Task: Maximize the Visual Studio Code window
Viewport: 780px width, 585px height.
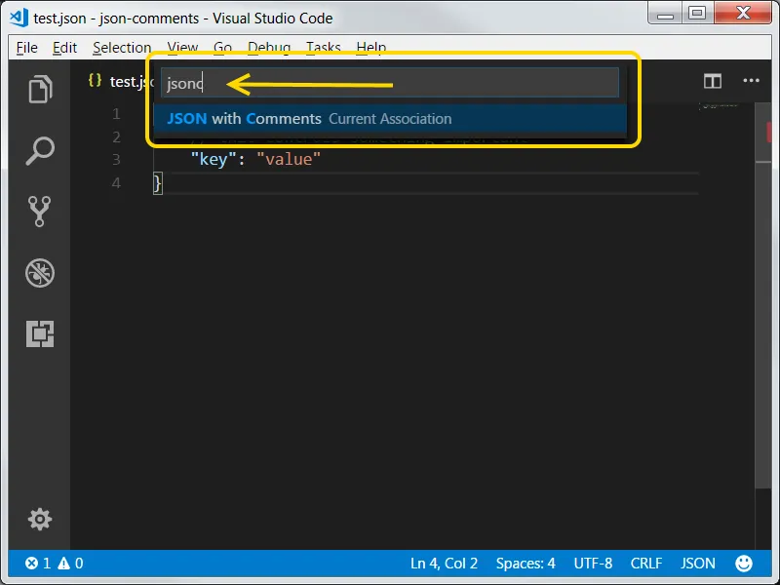Action: pos(697,13)
